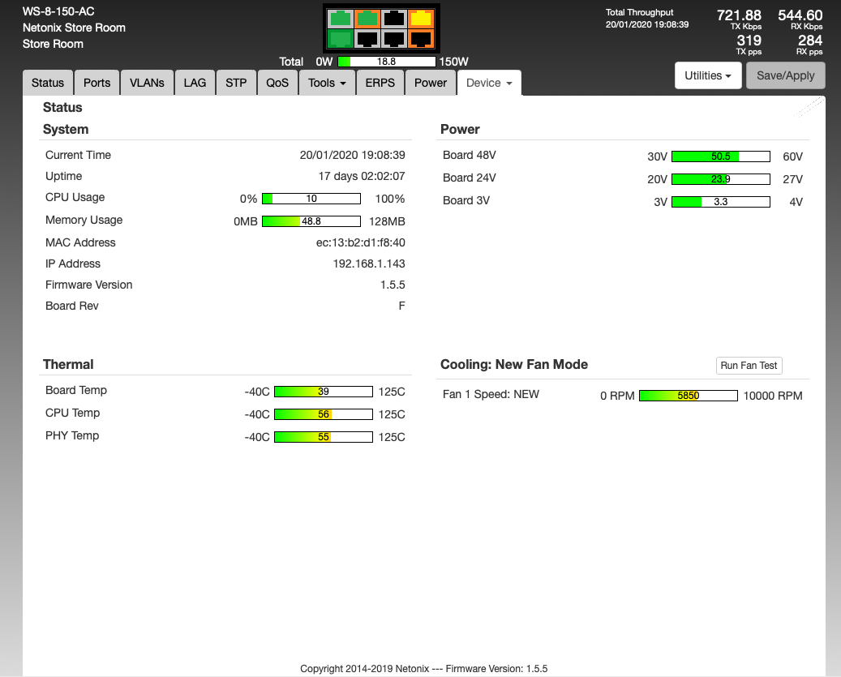
Task: Click the bottom-left solid green port
Action: click(341, 38)
